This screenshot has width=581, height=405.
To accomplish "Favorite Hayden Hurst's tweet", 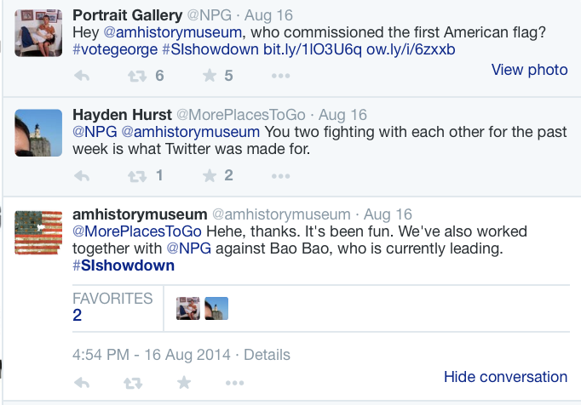I will pyautogui.click(x=210, y=176).
